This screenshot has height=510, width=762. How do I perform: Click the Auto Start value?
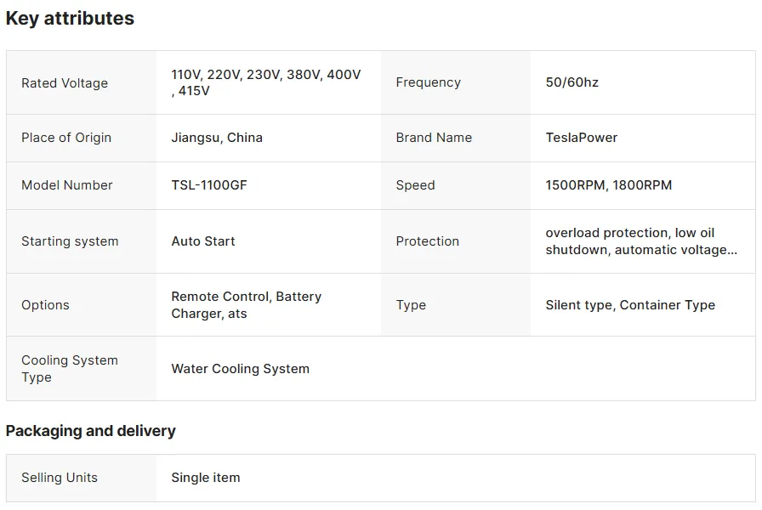203,241
